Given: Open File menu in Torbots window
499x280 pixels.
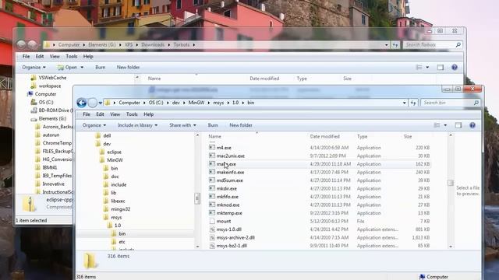Looking at the screenshot, I should click(x=26, y=57).
